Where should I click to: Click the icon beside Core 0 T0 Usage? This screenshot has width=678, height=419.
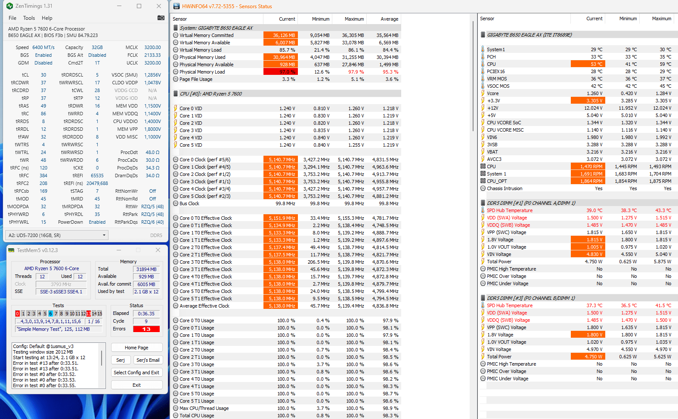[176, 320]
